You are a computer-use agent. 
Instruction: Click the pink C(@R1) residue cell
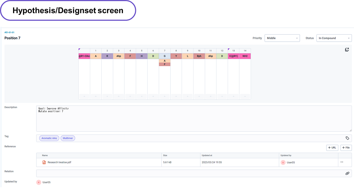(234, 56)
